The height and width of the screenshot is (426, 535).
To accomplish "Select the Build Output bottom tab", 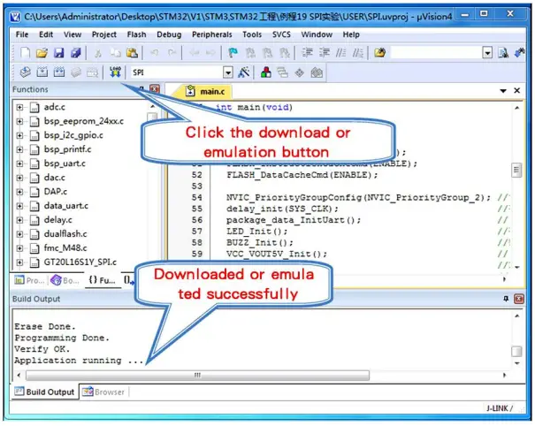I will [x=44, y=392].
